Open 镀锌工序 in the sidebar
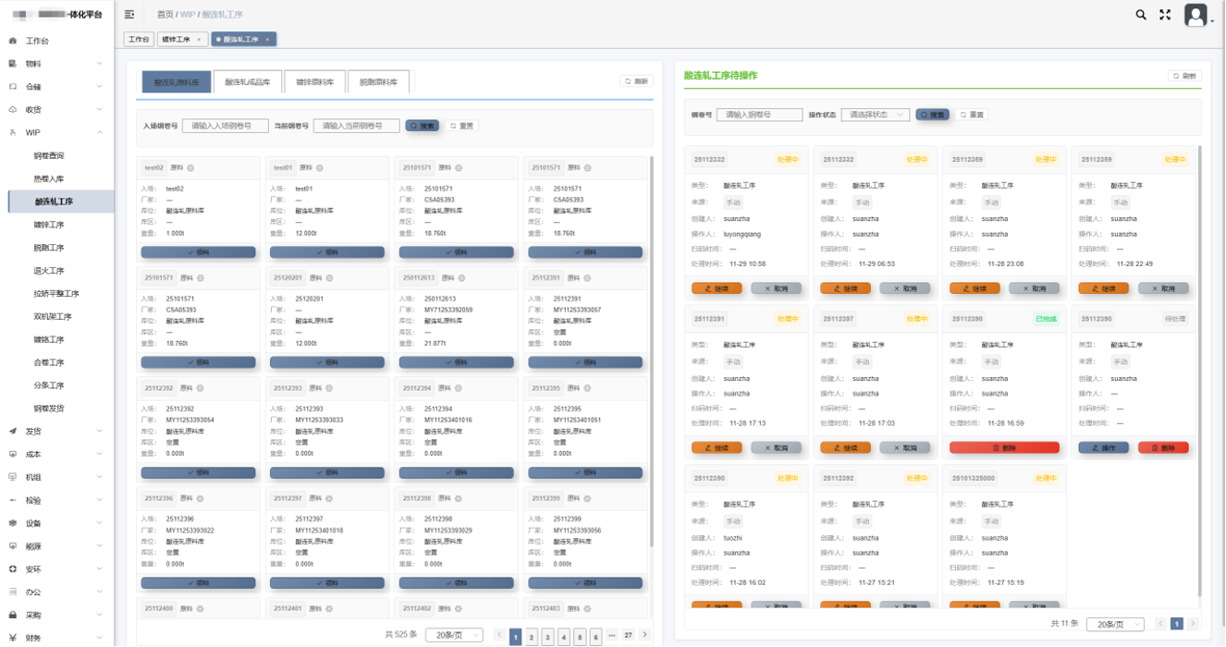 49,225
